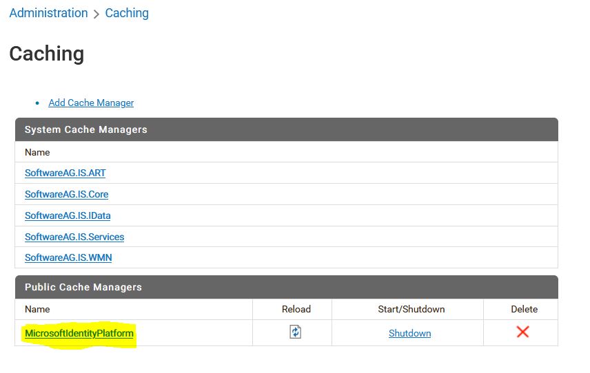Open the SoftwareAG.IS.ART cache manager
The width and height of the screenshot is (590, 373).
click(x=65, y=173)
